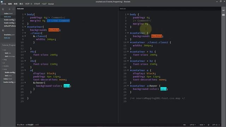Collapse &:hover block at line 23
Image resolution: width=226 pixels, height=127 pixels.
[x=25, y=83]
